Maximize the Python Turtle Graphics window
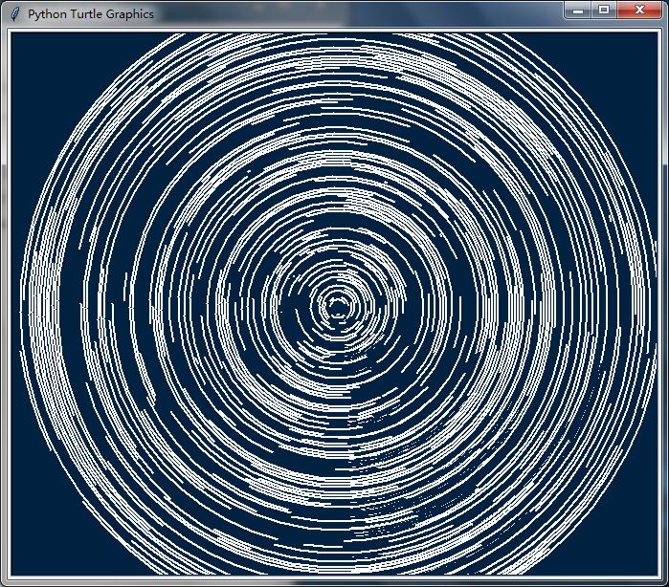The image size is (669, 587). (604, 11)
